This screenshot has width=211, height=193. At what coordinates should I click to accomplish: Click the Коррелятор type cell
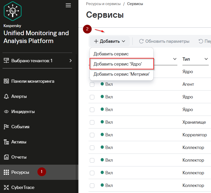pos(195,135)
